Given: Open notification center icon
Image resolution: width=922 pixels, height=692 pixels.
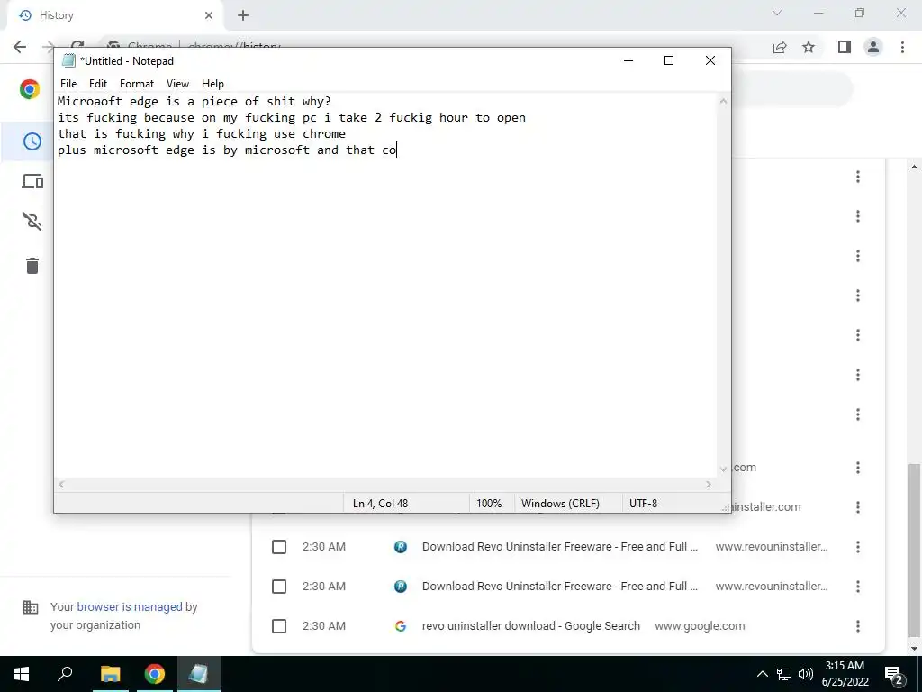Looking at the screenshot, I should (x=894, y=674).
